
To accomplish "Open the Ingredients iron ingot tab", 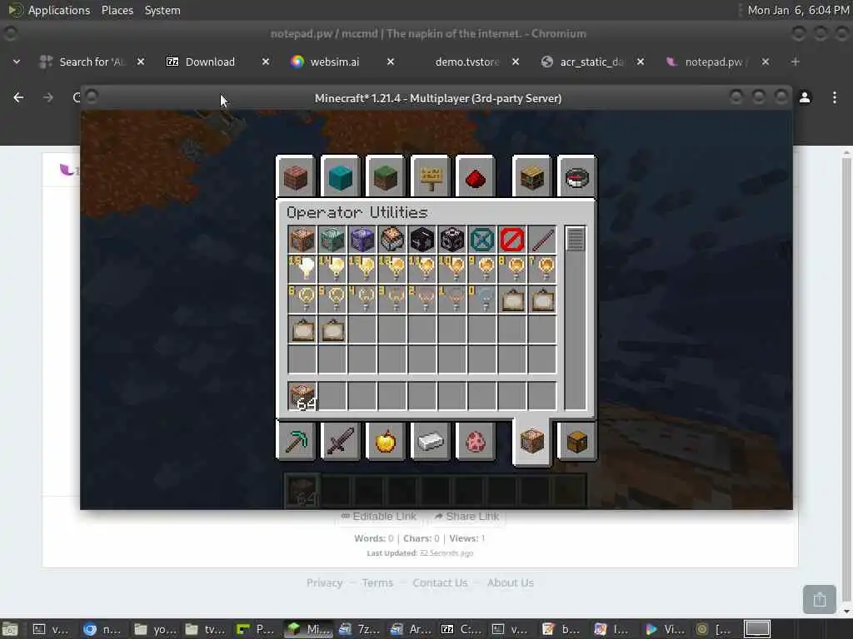I will 431,441.
